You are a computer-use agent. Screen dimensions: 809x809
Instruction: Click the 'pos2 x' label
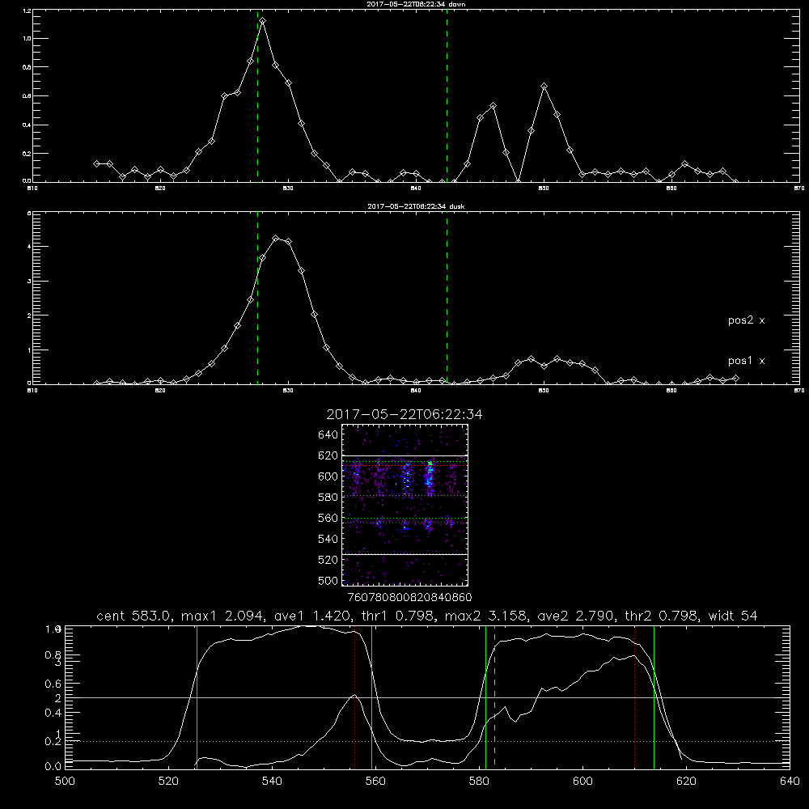[x=746, y=320]
